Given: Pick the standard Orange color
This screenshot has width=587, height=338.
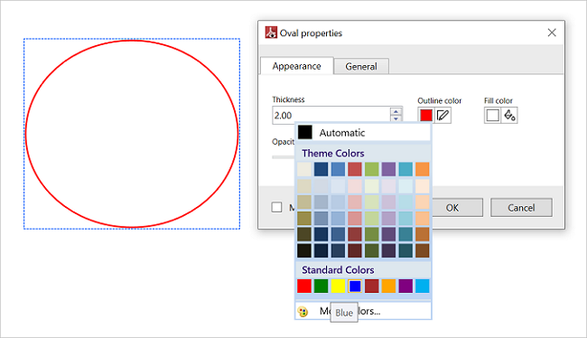Looking at the screenshot, I should pyautogui.click(x=388, y=286).
